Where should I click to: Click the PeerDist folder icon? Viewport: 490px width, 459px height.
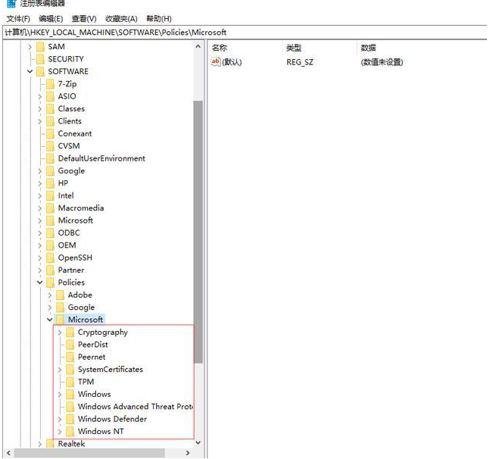(x=70, y=345)
